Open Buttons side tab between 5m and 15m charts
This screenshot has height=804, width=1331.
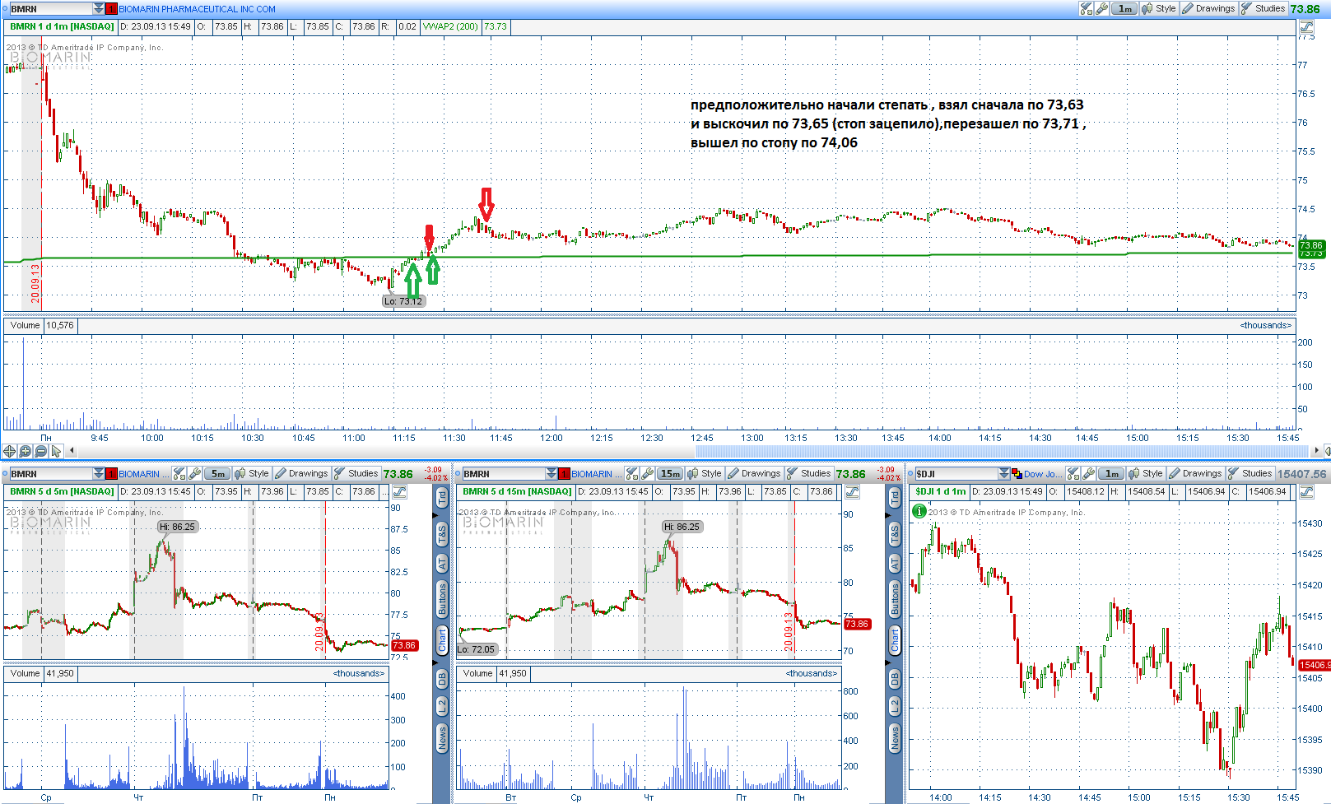click(x=442, y=599)
